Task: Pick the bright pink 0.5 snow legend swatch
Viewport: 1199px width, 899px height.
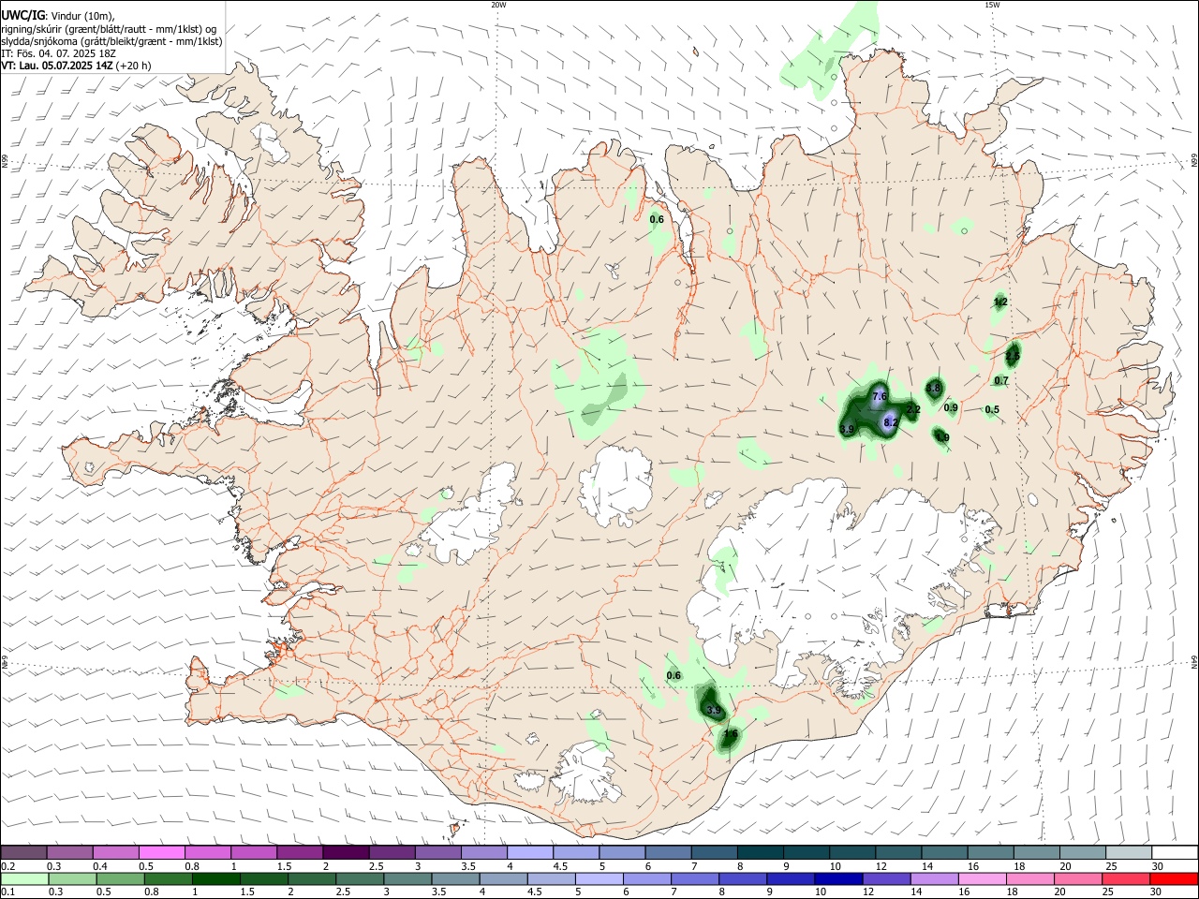Action: pyautogui.click(x=162, y=852)
